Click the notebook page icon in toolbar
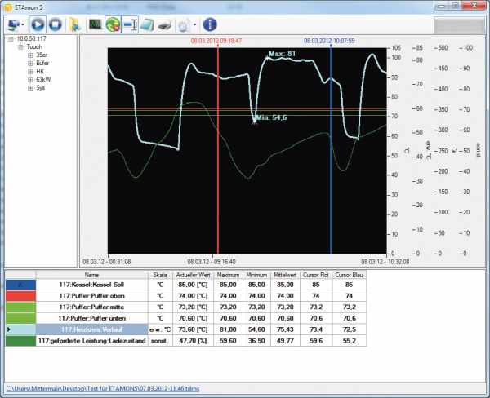 pyautogui.click(x=149, y=24)
